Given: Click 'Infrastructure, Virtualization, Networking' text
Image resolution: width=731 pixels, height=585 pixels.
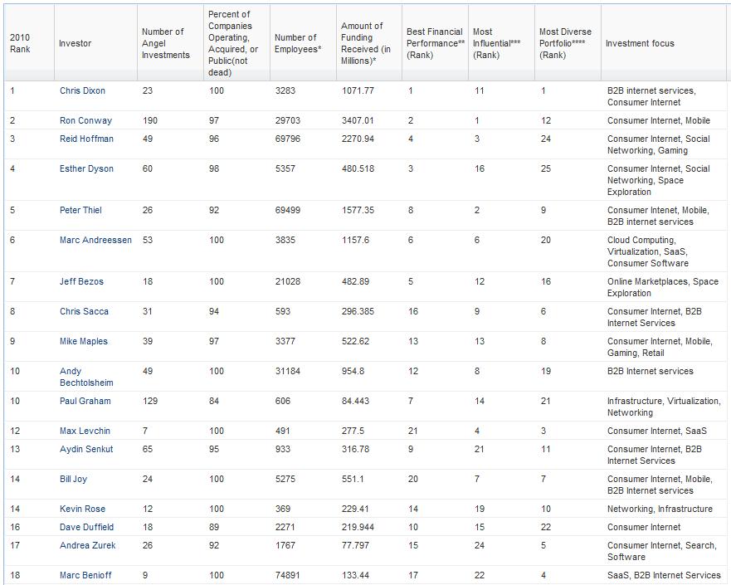Looking at the screenshot, I should point(664,407).
